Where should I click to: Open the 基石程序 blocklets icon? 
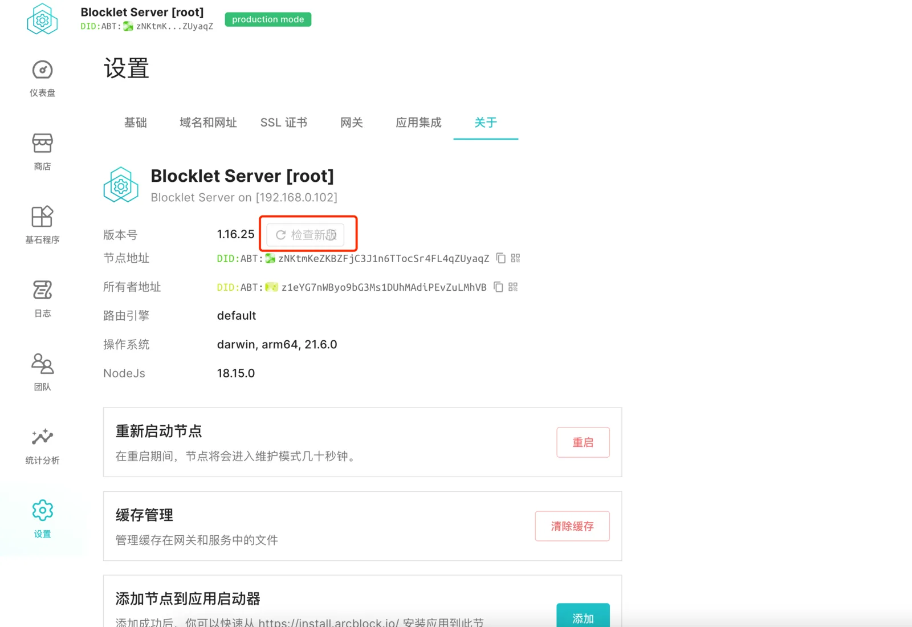coord(42,217)
